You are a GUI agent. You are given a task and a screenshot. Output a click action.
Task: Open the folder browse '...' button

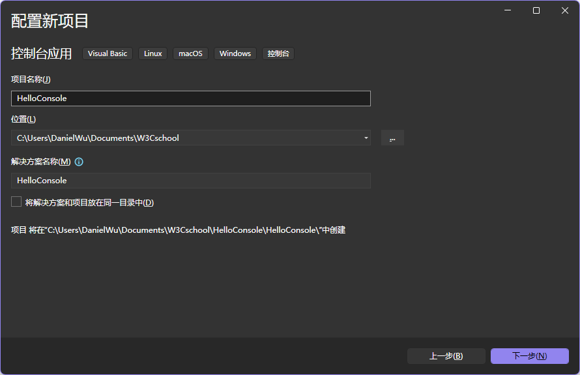392,138
